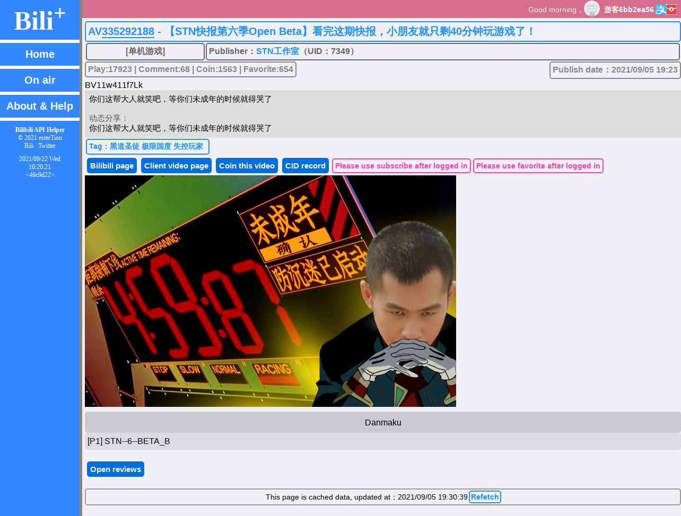681x516 pixels.
Task: Open the Bilibili page button
Action: (112, 166)
